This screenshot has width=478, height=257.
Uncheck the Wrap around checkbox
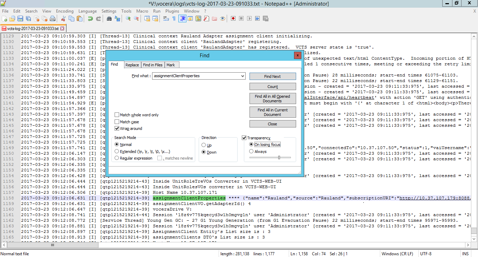click(x=117, y=128)
